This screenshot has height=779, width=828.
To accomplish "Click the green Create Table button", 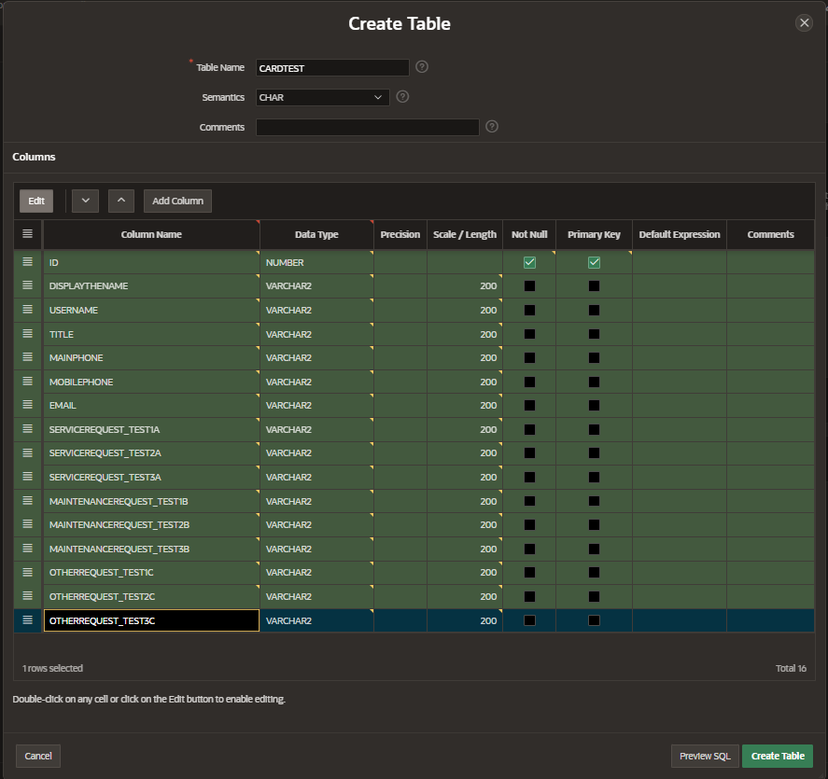I will (x=778, y=756).
